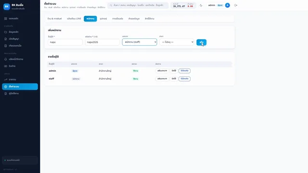
Task: Click ปิดใช้ button in the admin row
Action: [174, 71]
